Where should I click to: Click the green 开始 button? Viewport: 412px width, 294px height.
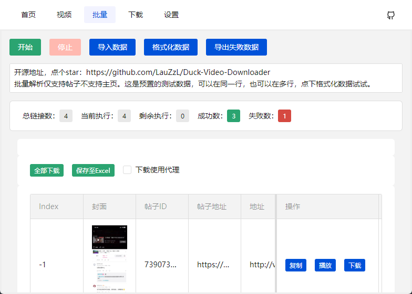tap(25, 47)
